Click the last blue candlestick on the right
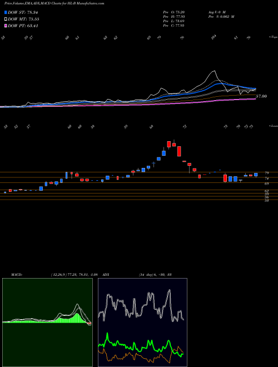Screen dimensions: 278x367 click(x=256, y=175)
